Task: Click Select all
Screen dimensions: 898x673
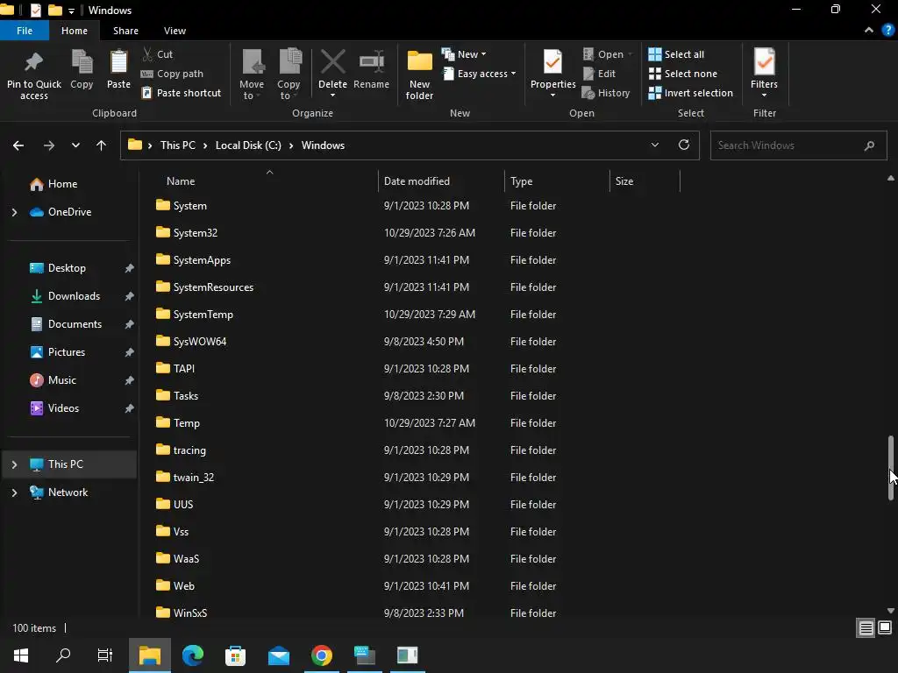Action: point(676,54)
